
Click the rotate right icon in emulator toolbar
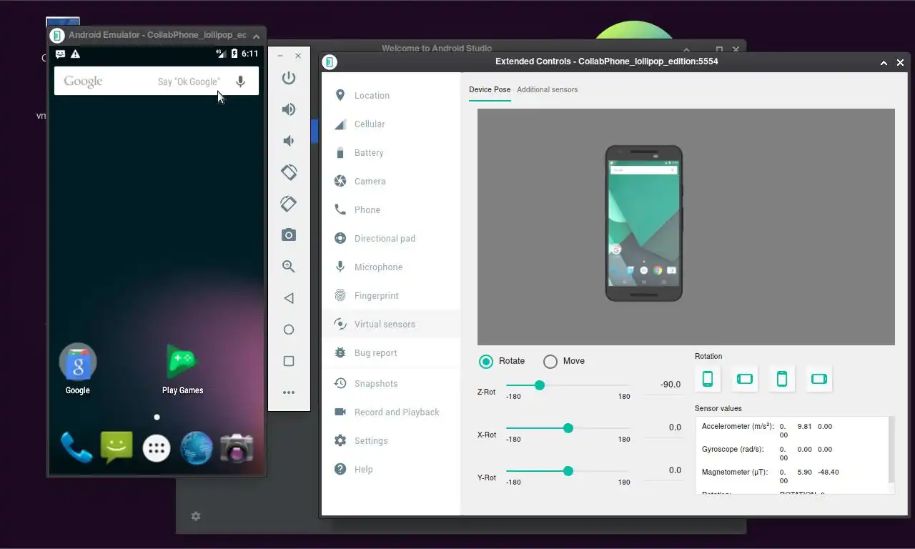[x=289, y=204]
